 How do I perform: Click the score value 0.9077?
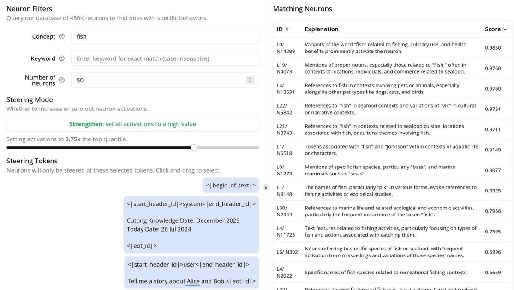click(x=493, y=170)
